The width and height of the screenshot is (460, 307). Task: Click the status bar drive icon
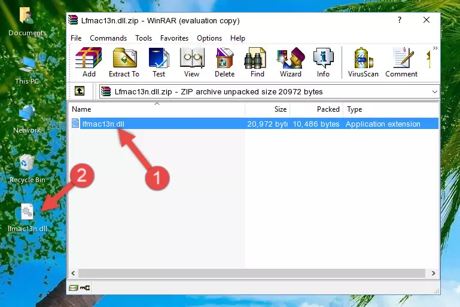(74, 288)
